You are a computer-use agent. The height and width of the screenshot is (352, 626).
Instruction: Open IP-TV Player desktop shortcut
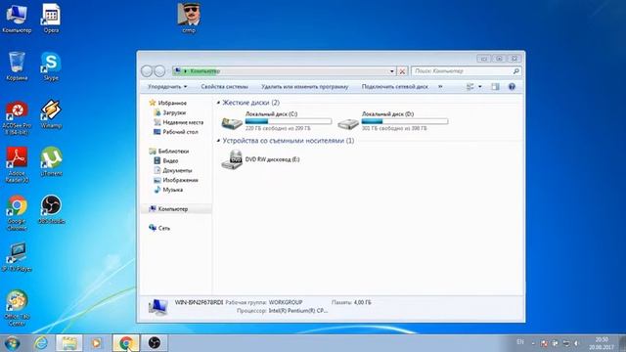pos(17,257)
